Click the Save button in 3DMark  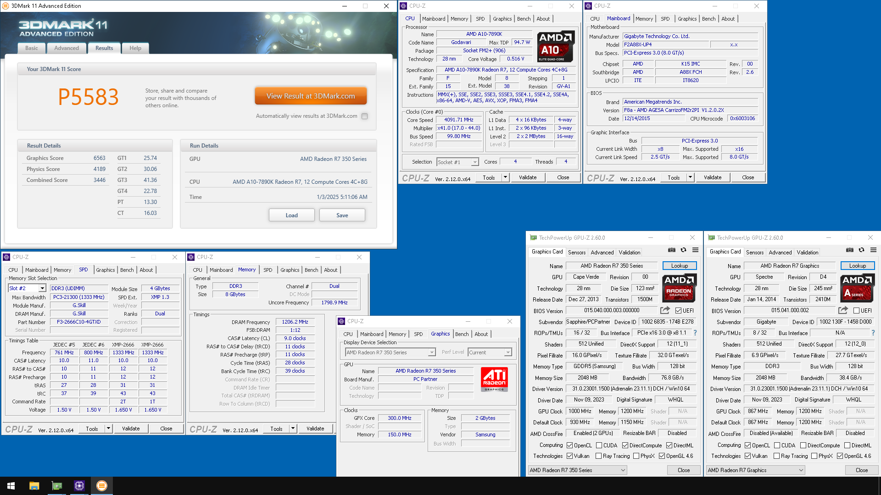click(x=342, y=215)
